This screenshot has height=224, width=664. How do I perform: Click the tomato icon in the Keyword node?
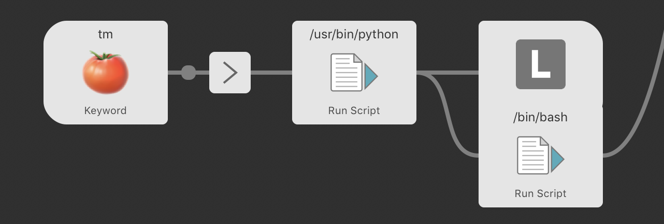click(106, 73)
